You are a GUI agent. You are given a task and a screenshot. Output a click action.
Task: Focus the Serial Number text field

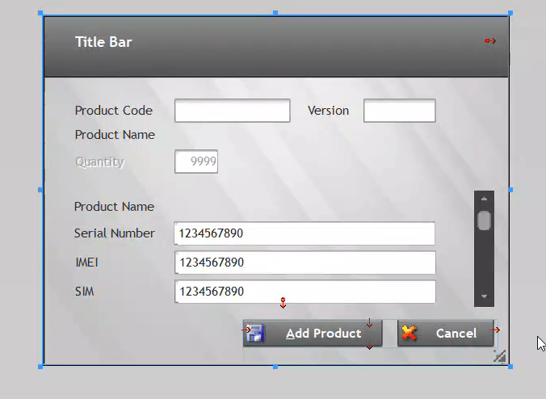point(304,233)
